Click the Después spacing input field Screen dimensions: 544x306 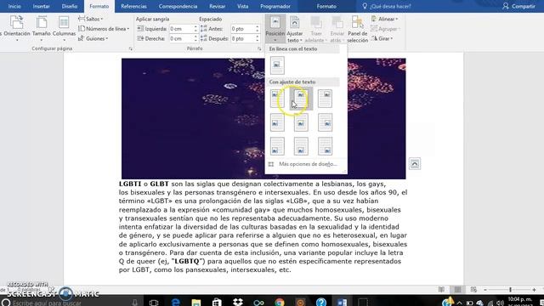click(242, 38)
